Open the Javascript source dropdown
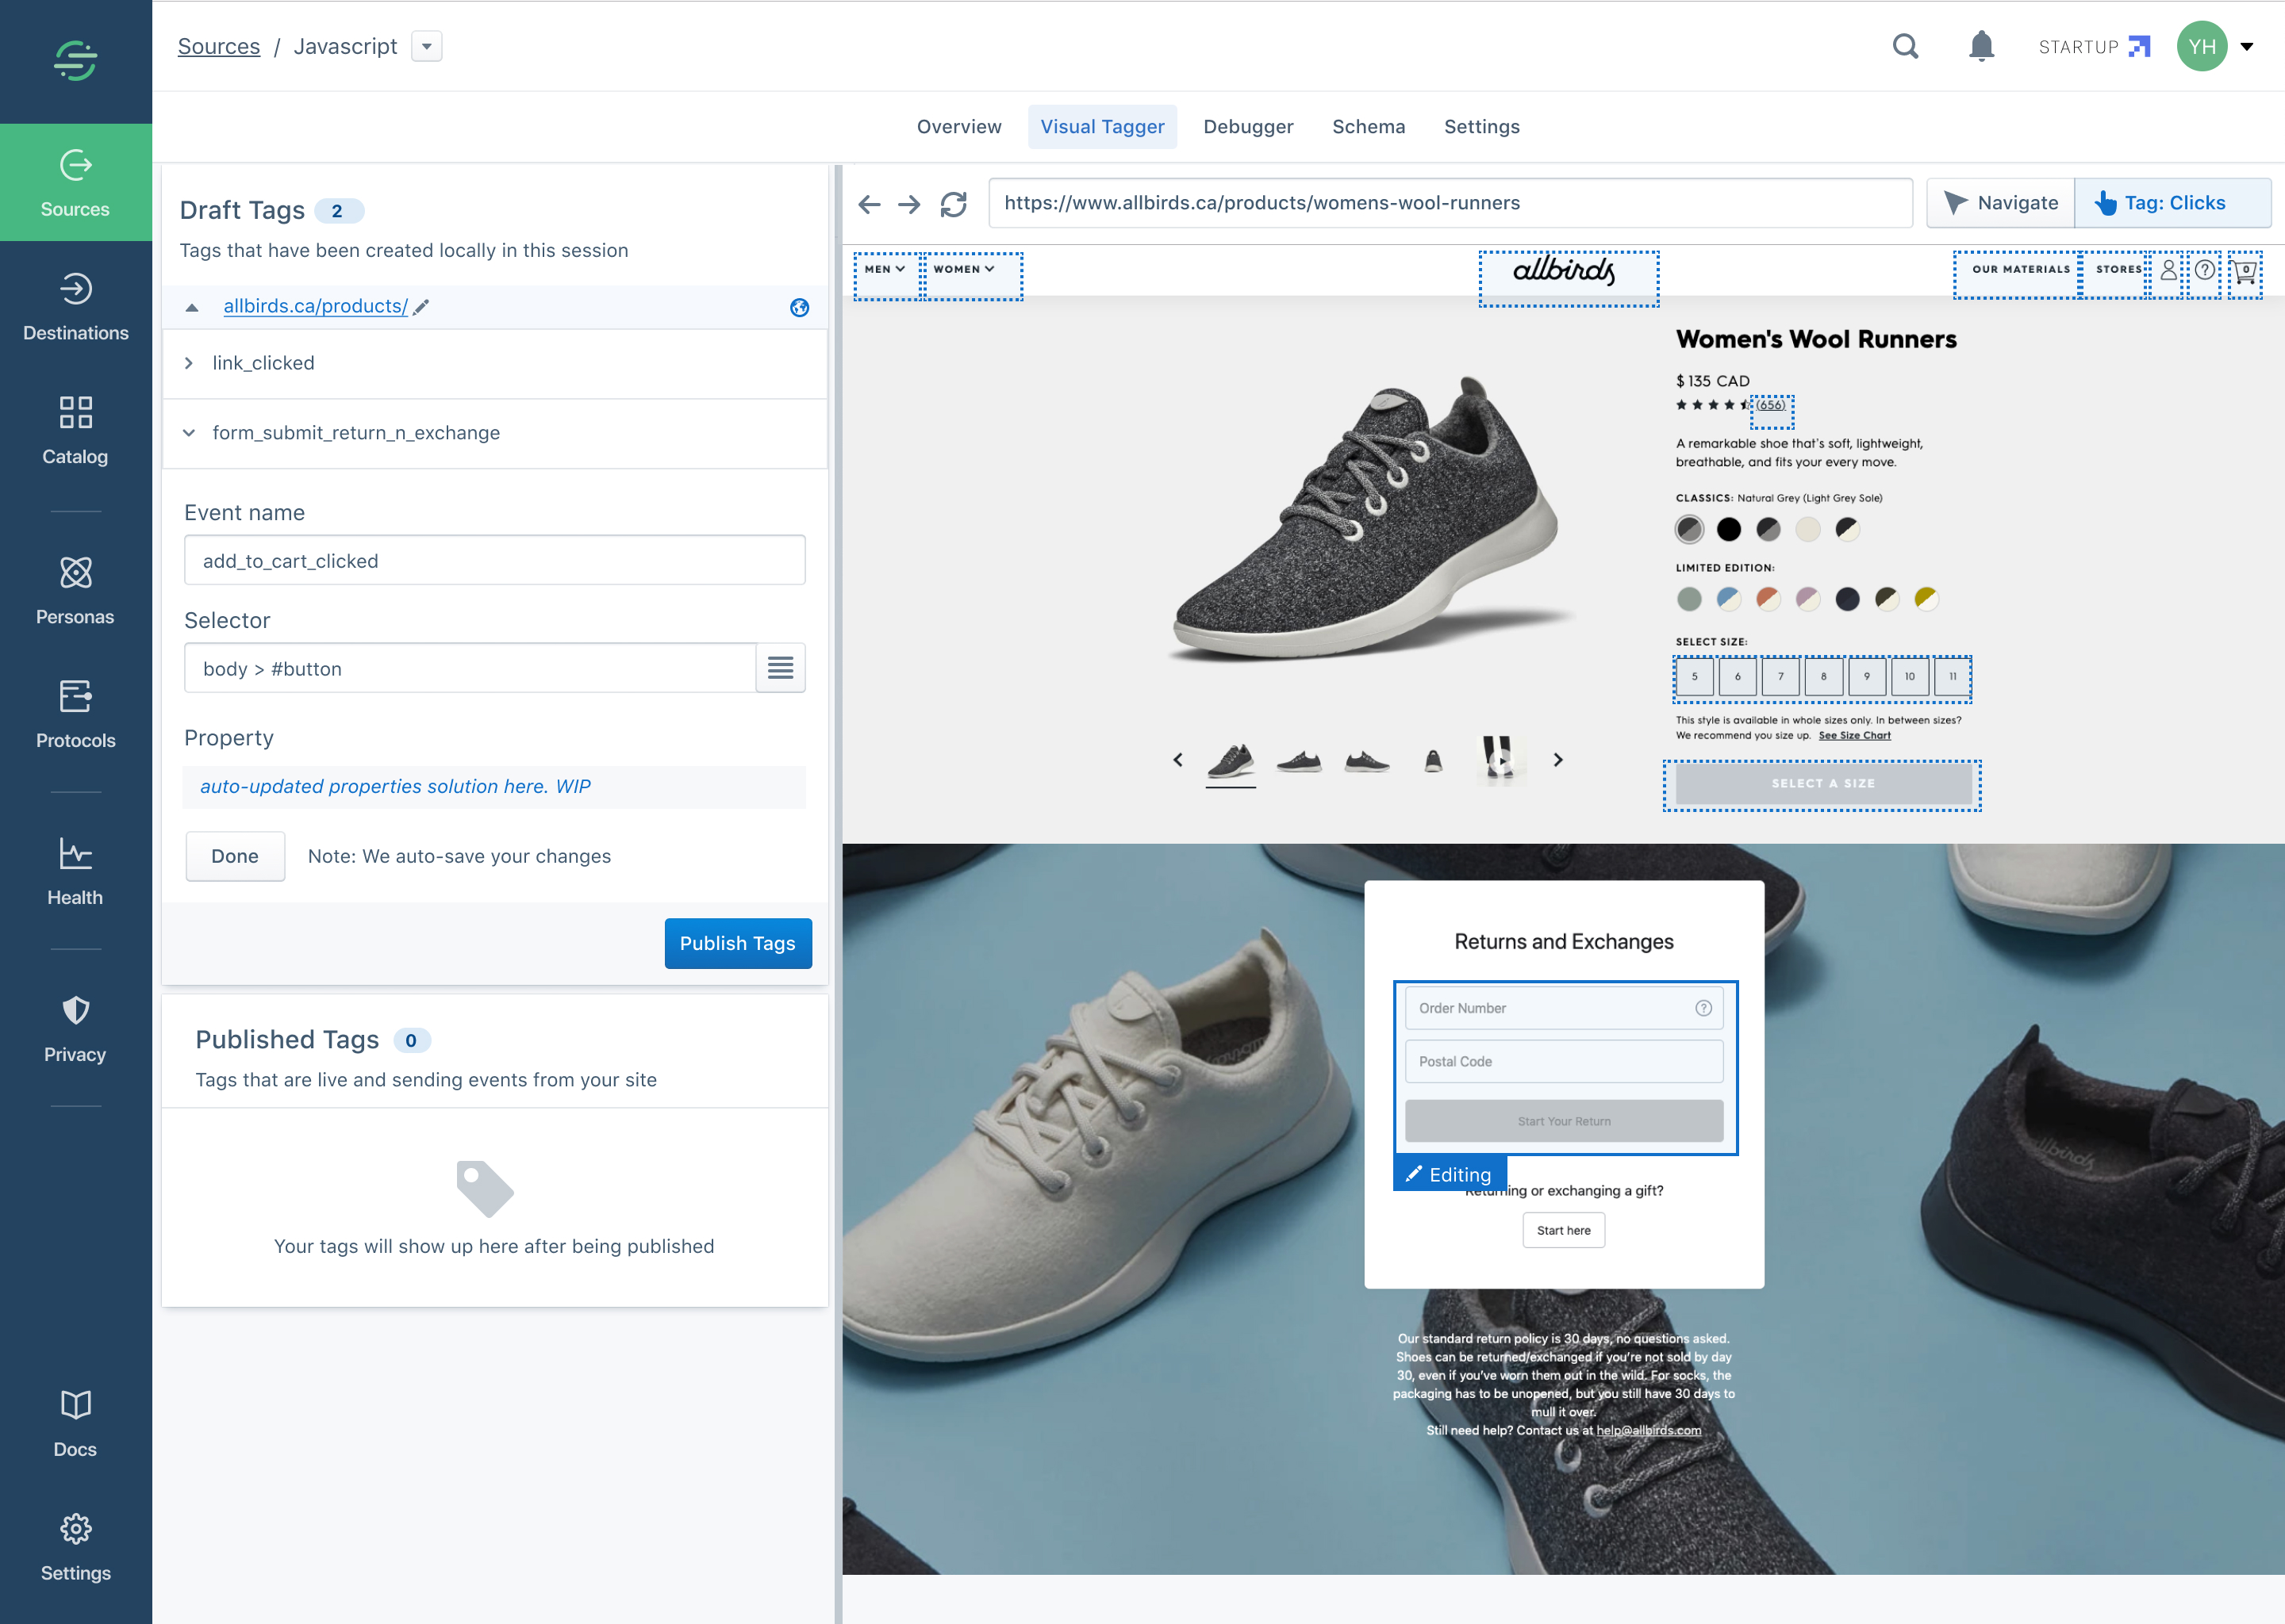This screenshot has height=1624, width=2285. (427, 46)
